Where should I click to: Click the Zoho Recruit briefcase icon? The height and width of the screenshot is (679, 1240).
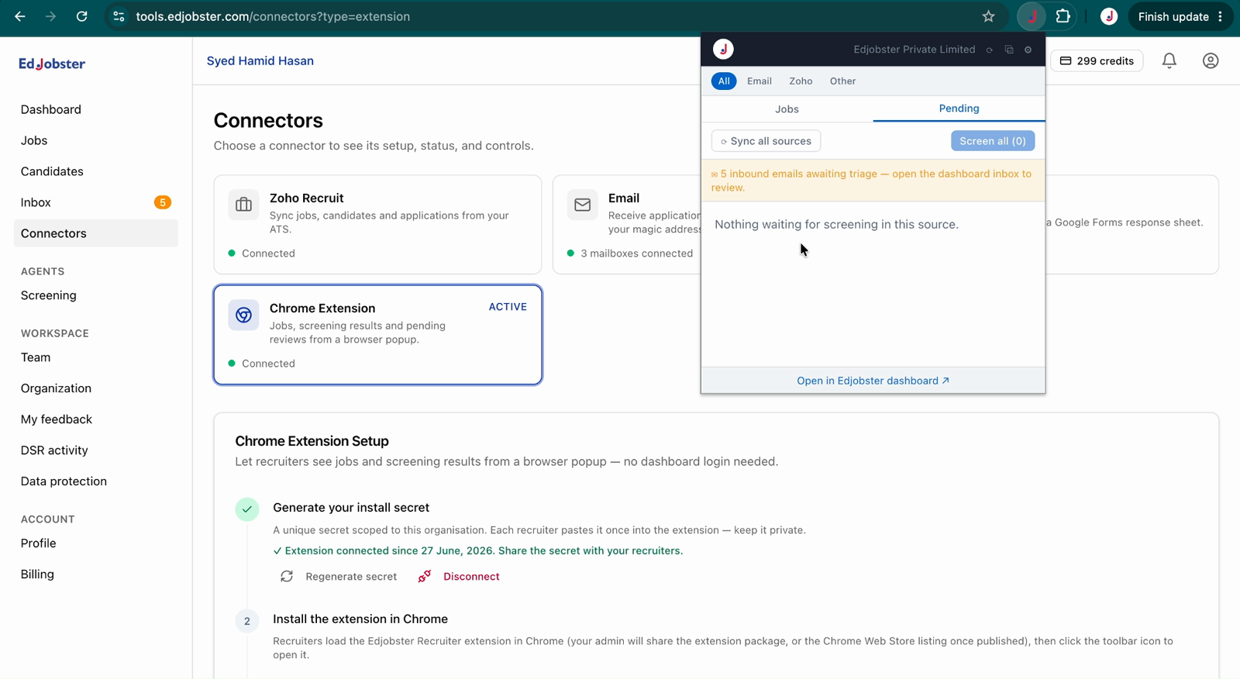pyautogui.click(x=243, y=205)
